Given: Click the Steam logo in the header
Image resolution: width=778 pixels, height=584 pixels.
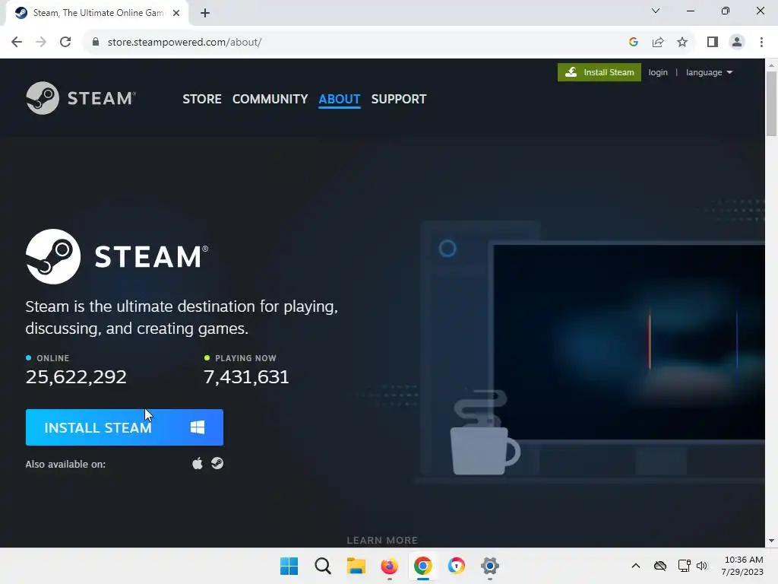Looking at the screenshot, I should (x=81, y=98).
